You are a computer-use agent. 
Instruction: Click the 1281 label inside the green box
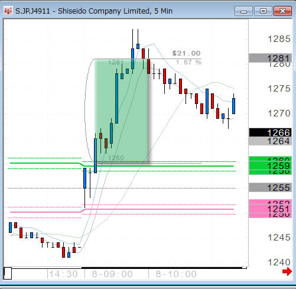click(116, 63)
